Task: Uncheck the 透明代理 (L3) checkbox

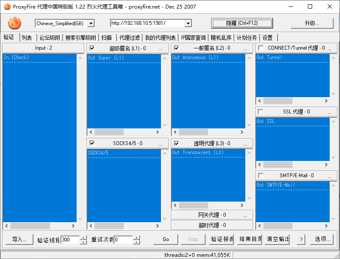Action: click(176, 143)
